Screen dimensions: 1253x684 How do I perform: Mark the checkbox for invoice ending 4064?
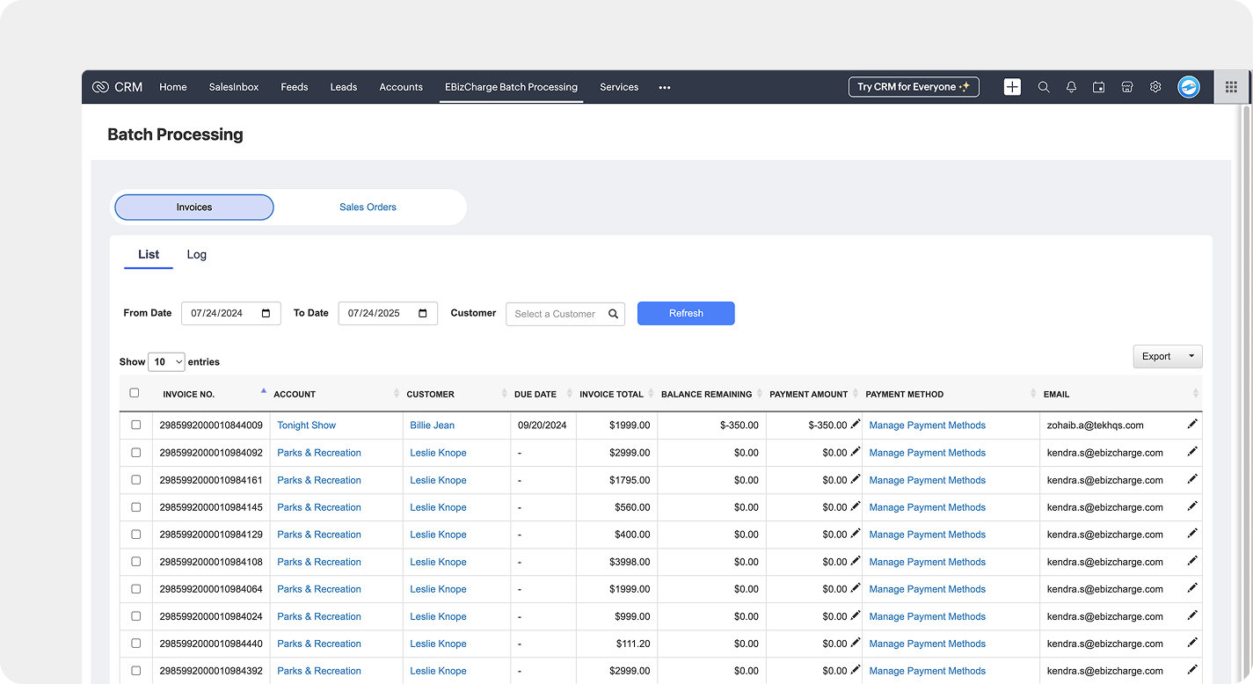[136, 589]
